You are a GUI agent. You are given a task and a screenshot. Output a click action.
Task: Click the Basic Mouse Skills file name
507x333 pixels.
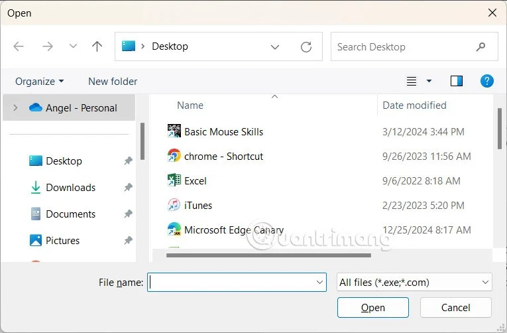(x=224, y=132)
